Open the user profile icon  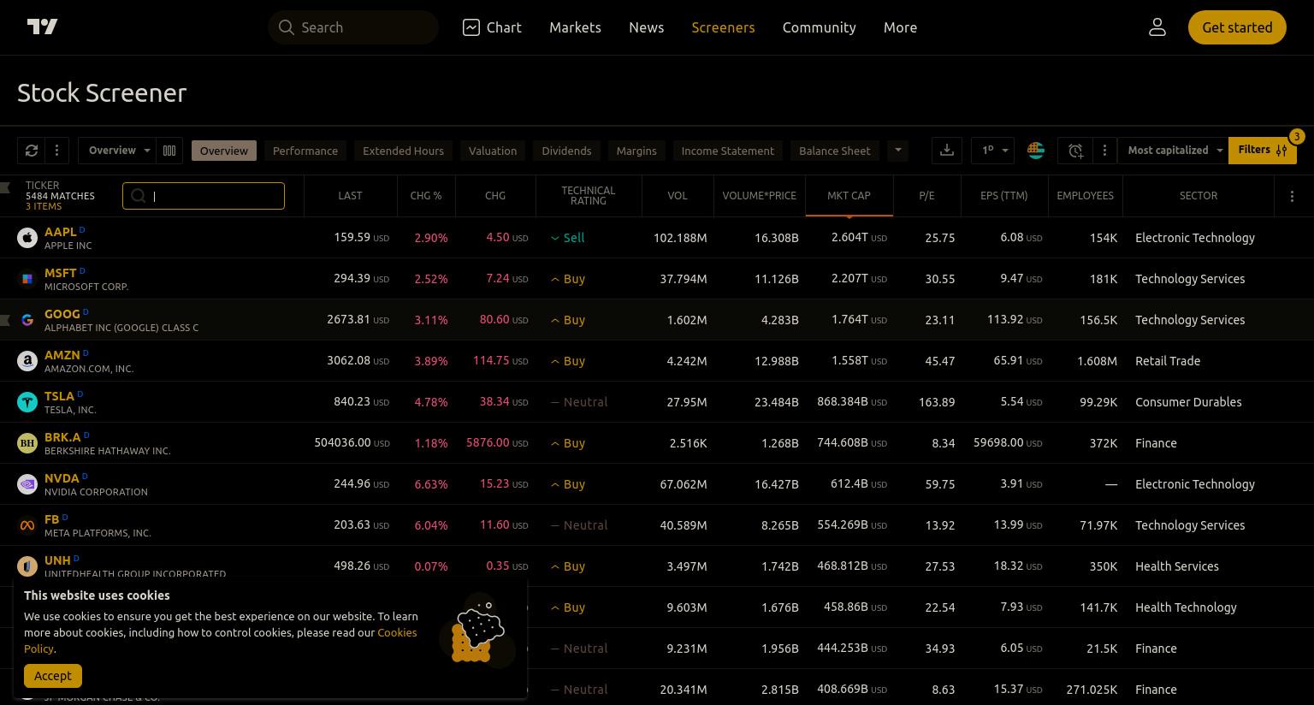(x=1157, y=27)
